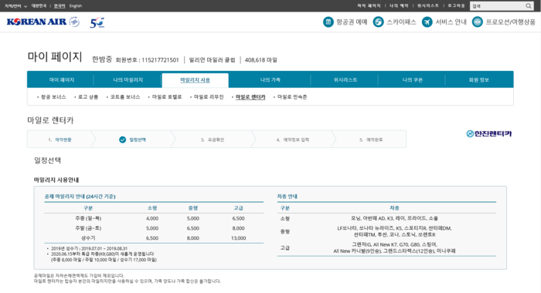Go to 항공 보너스 submenu
Viewport: 541px width, 293px height.
click(x=53, y=97)
